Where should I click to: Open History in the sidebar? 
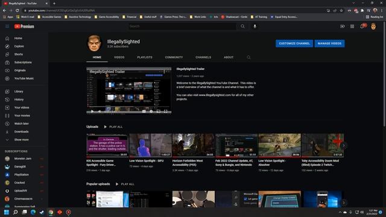(x=24, y=99)
